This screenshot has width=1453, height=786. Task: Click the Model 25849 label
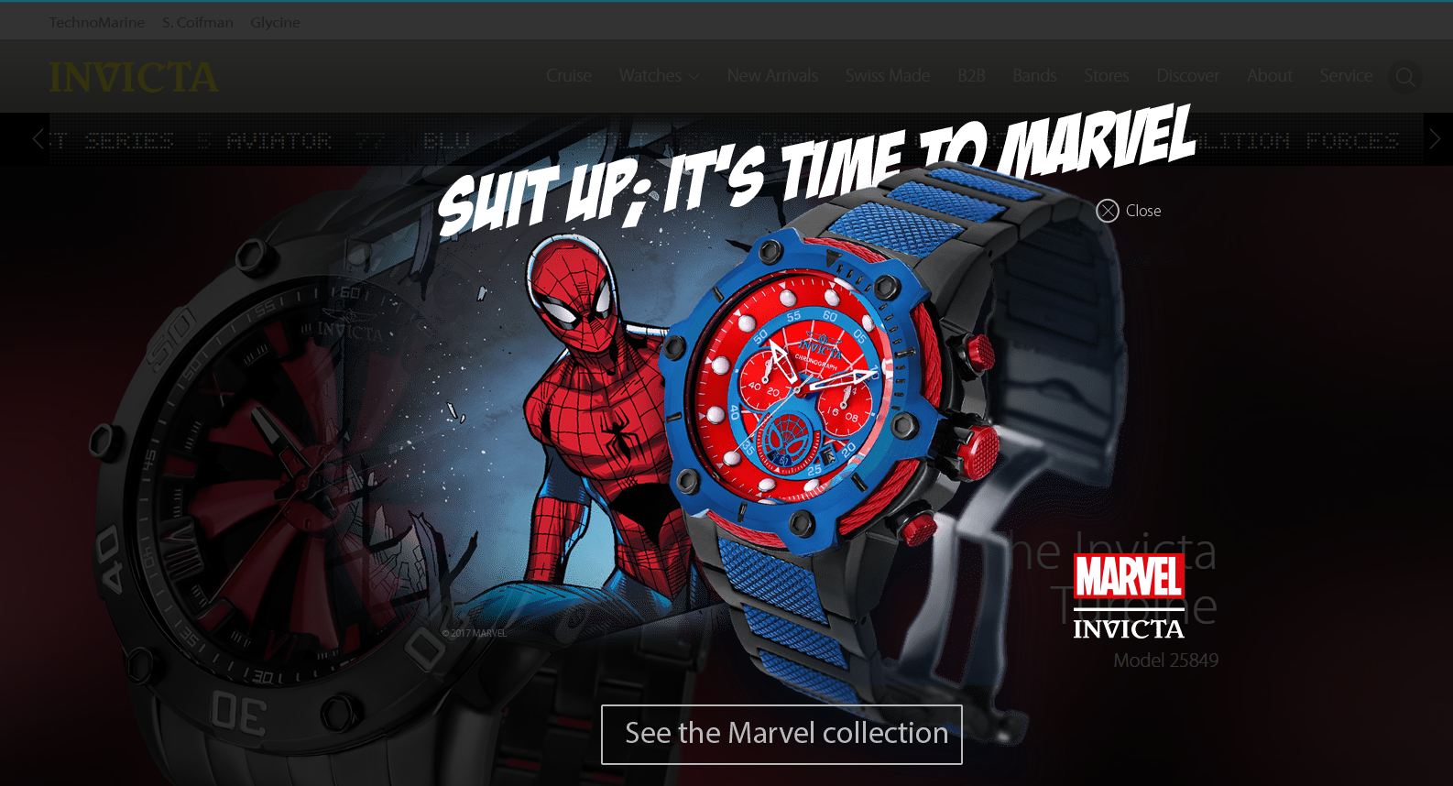1165,660
